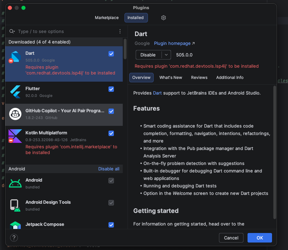Image resolution: width=288 pixels, height=250 pixels.
Task: Click the 1.8.2-243 Copilot version text
Action: (x=34, y=118)
